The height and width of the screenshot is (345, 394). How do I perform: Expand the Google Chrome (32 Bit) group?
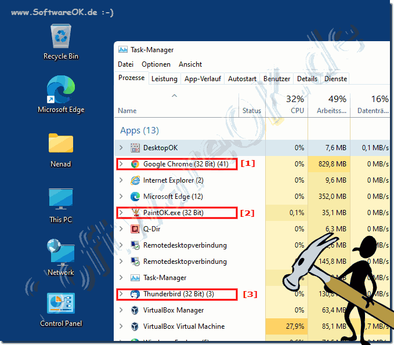[121, 164]
